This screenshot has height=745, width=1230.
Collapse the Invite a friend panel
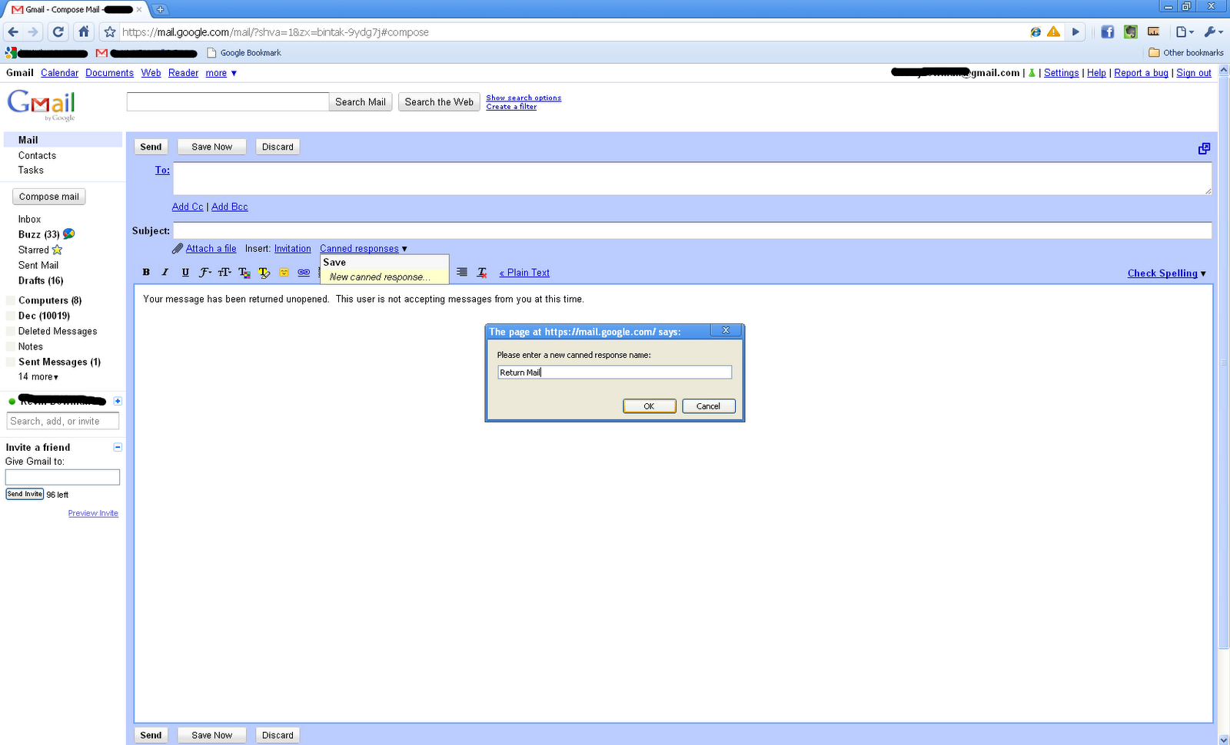click(118, 447)
